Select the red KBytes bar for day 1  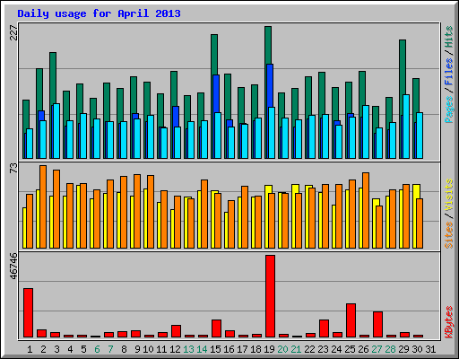pyautogui.click(x=29, y=313)
